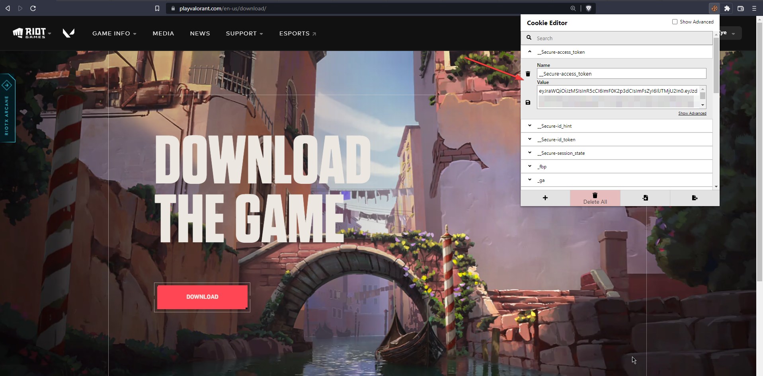Open the Riot X Arcane side tab

point(7,108)
